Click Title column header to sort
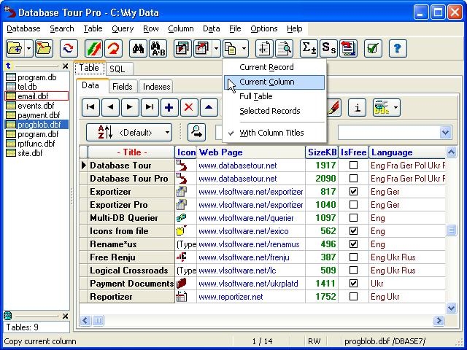 (131, 152)
